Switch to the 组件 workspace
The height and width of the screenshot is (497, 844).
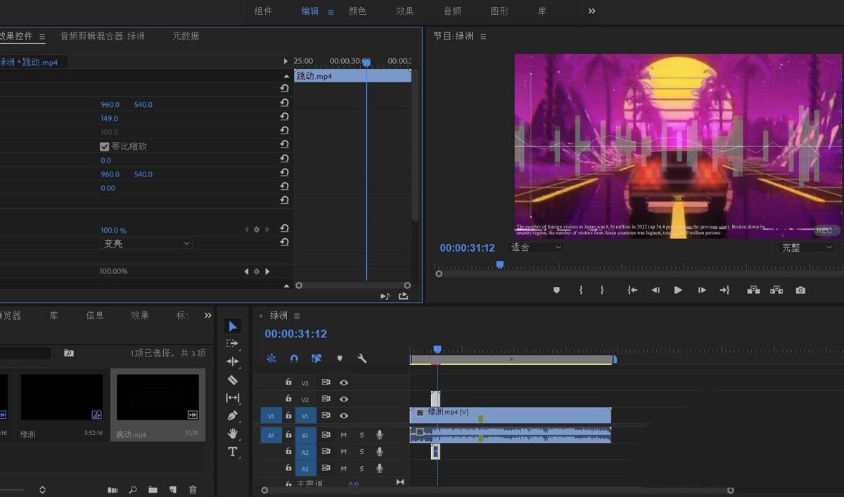[263, 11]
